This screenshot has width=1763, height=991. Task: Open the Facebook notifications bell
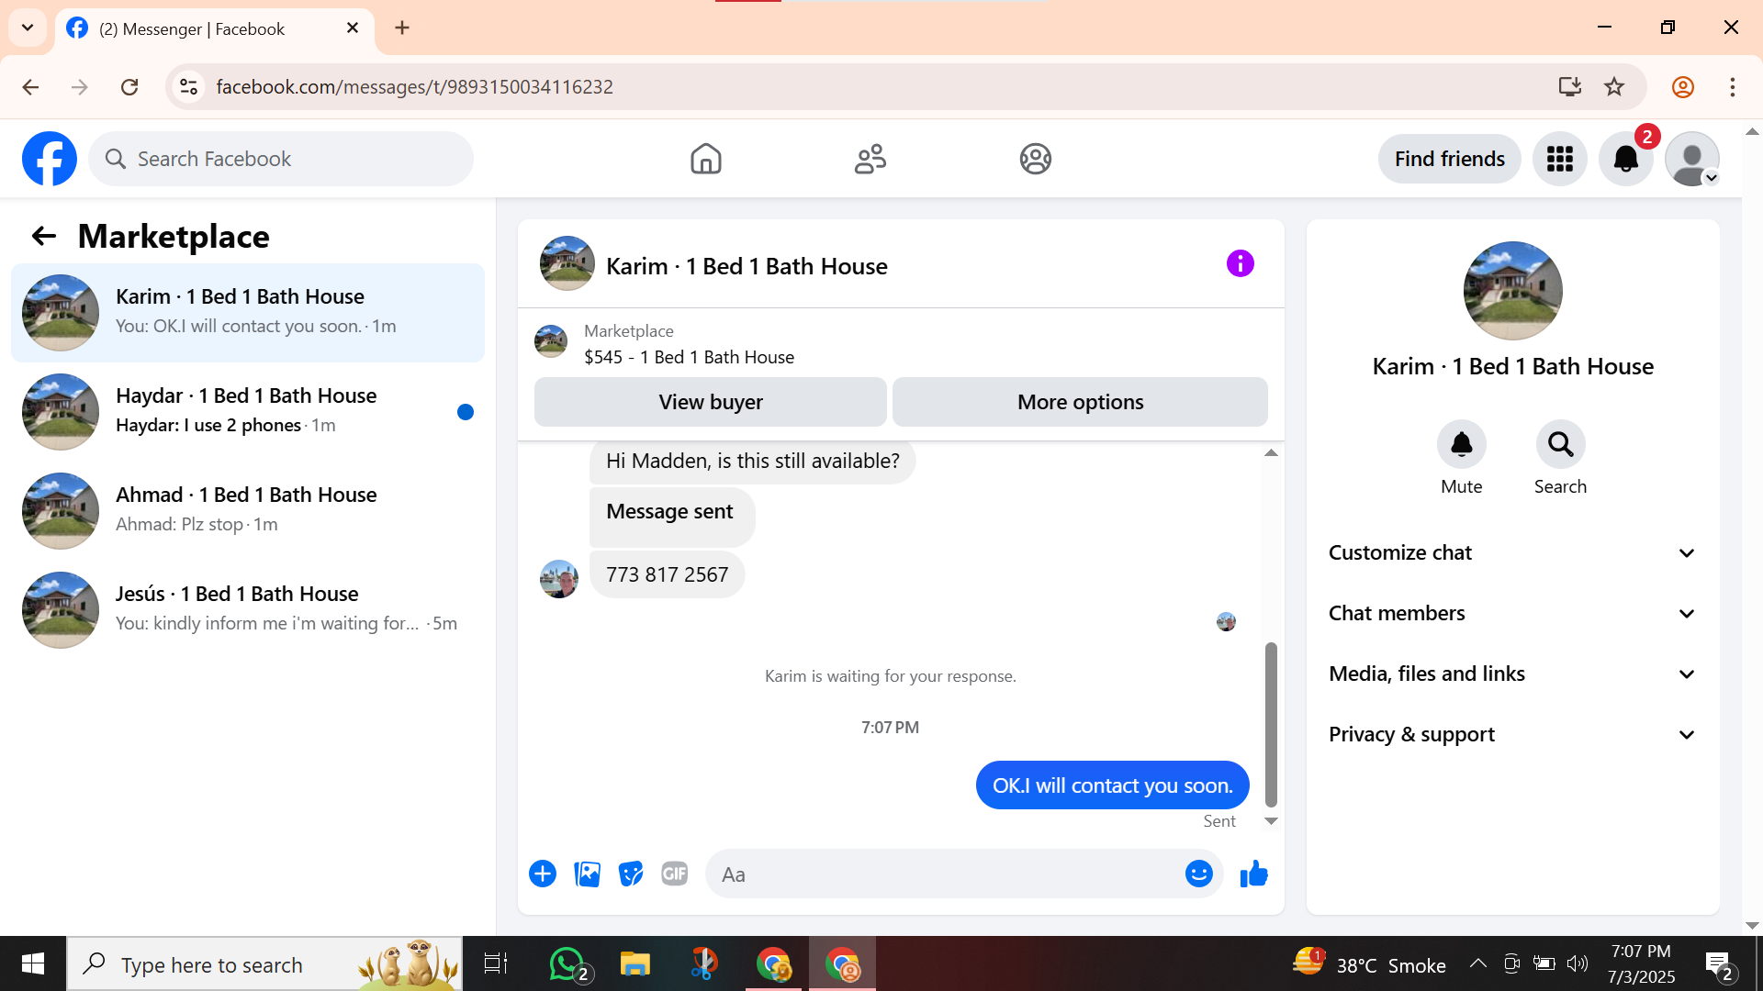[x=1625, y=159]
